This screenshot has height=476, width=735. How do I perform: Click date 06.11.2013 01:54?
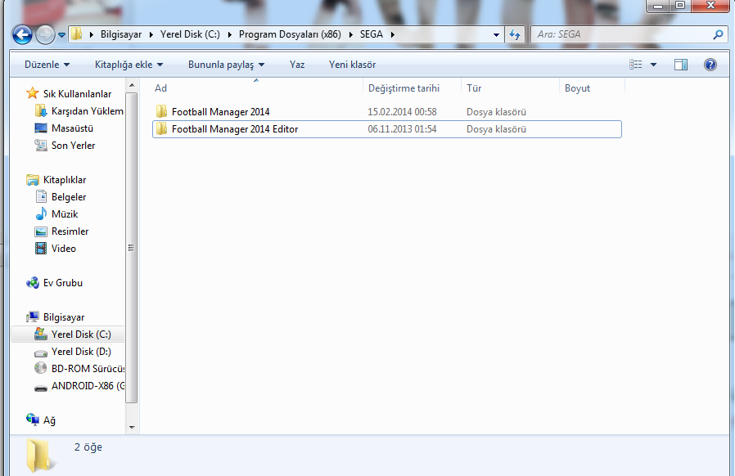click(x=402, y=129)
